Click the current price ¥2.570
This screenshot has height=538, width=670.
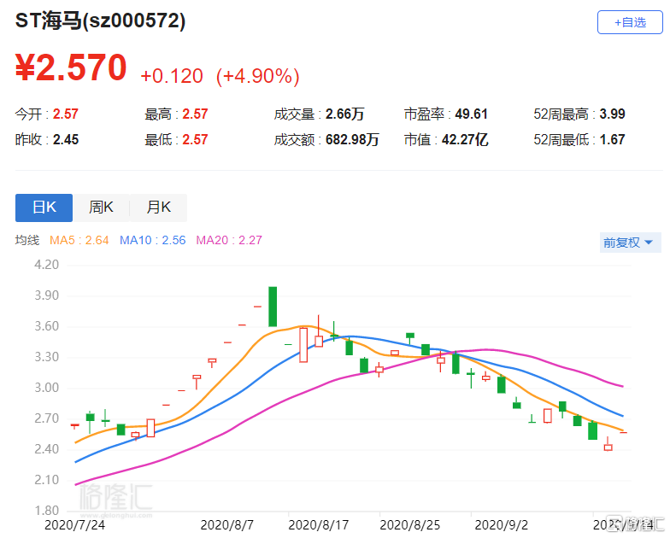point(71,67)
